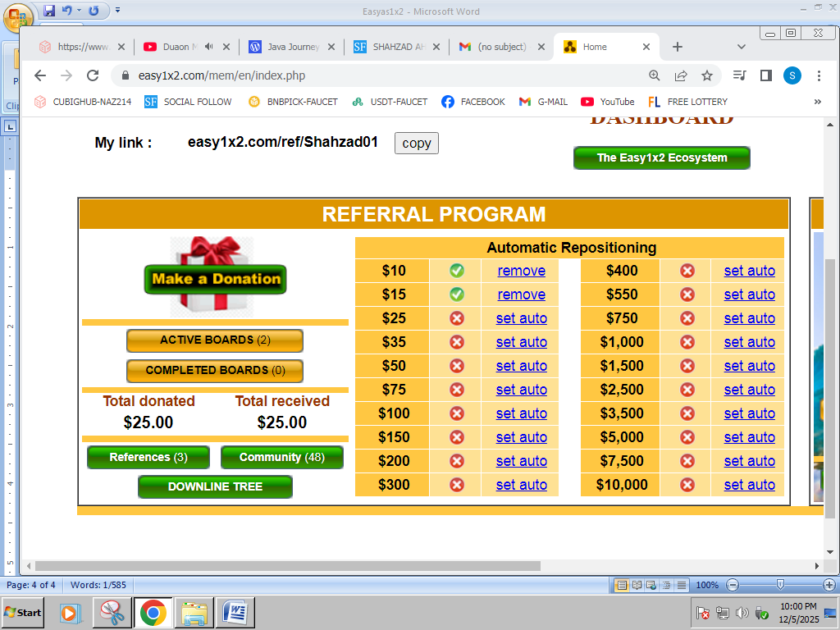The height and width of the screenshot is (630, 840).
Task: Click the green checkmark for $15 board
Action: 457,294
